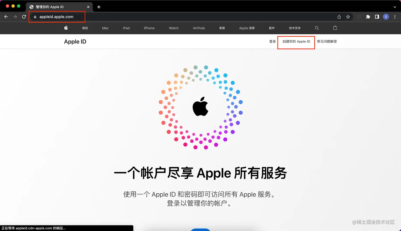Image resolution: width=401 pixels, height=231 pixels.
Task: Open a new tab with plus icon
Action: [99, 7]
